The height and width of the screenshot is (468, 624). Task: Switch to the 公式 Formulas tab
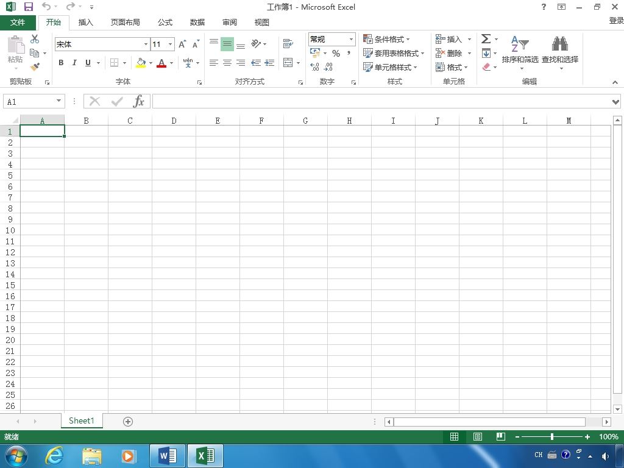coord(165,23)
